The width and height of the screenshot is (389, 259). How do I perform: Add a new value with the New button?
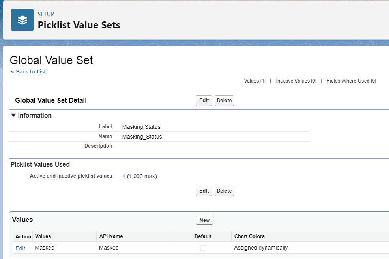pyautogui.click(x=204, y=220)
